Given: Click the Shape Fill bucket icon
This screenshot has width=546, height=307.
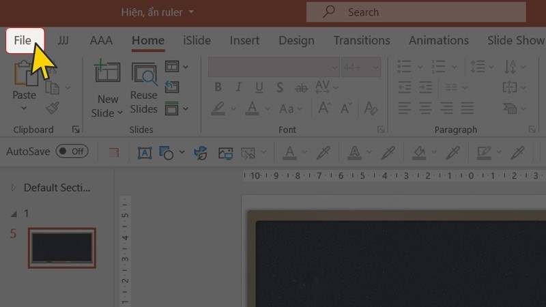Looking at the screenshot, I should click(419, 153).
